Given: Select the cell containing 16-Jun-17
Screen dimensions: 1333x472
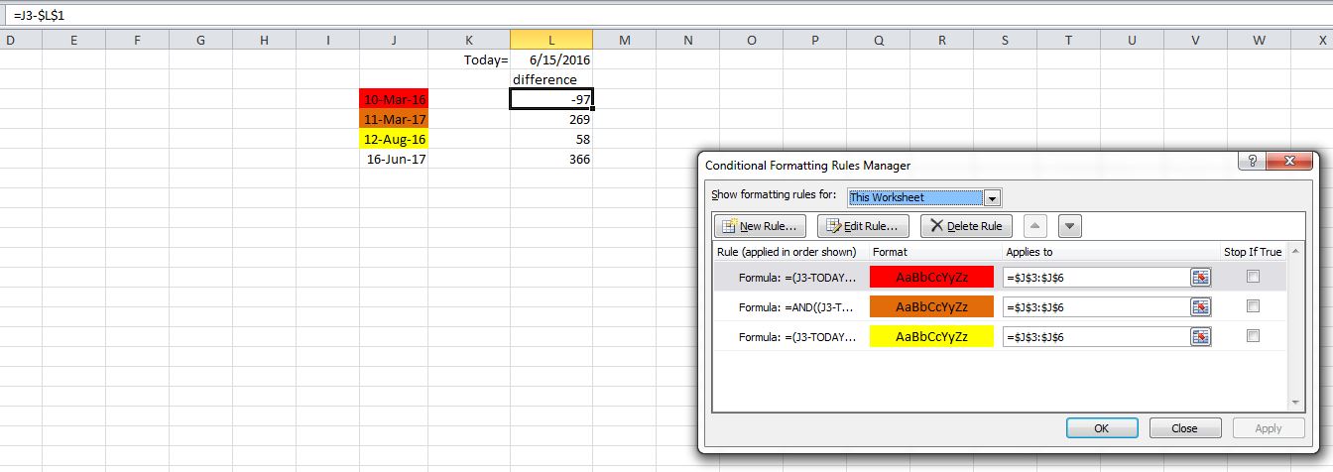Looking at the screenshot, I should pyautogui.click(x=395, y=159).
